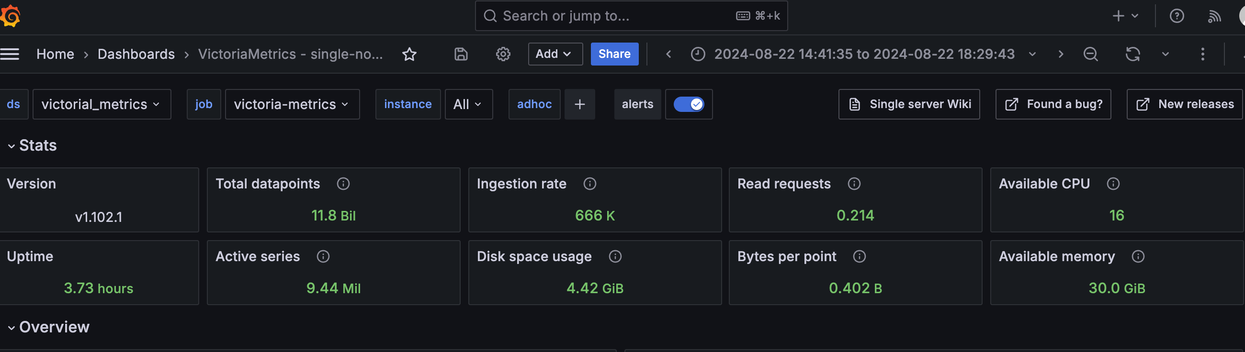Open dashboard settings gear
The width and height of the screenshot is (1245, 352).
[x=503, y=54]
